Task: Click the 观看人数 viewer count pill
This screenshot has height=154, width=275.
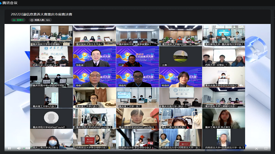Action: [x=40, y=20]
